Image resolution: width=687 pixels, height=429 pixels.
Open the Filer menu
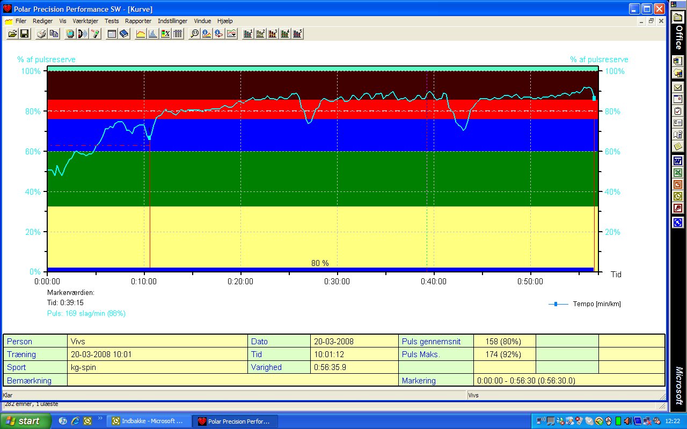click(21, 21)
